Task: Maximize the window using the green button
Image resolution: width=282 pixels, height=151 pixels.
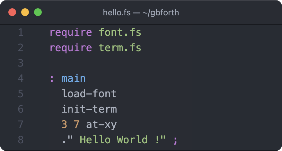Action: (38, 12)
